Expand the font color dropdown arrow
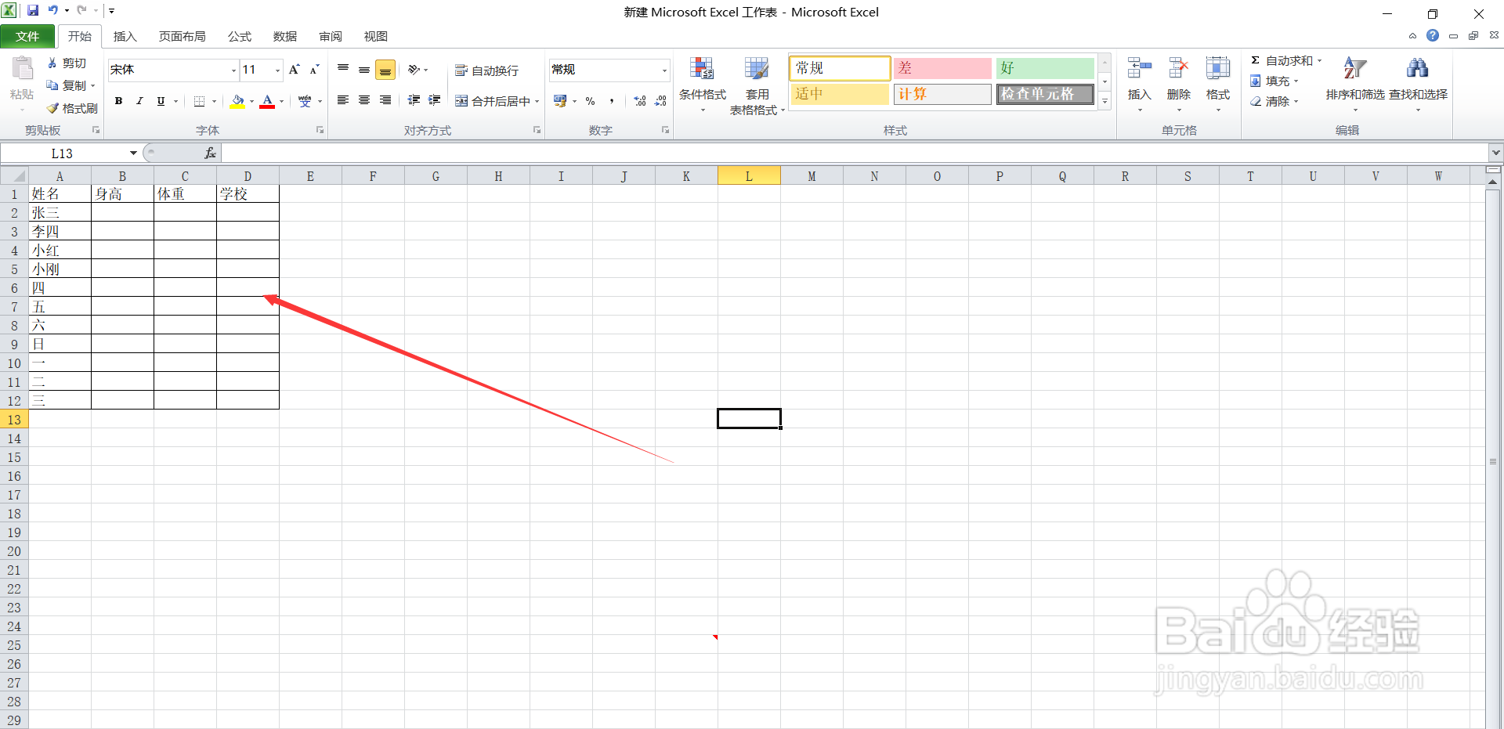This screenshot has width=1504, height=729. (x=281, y=101)
